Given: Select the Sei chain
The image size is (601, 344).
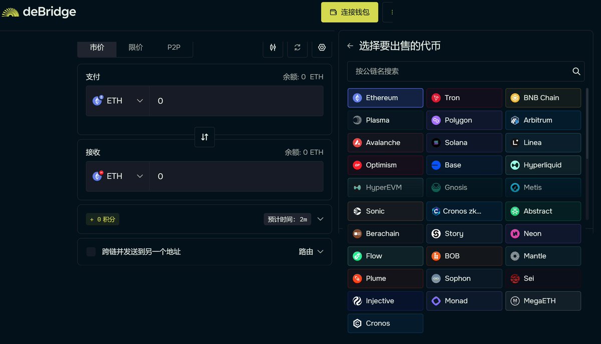Looking at the screenshot, I should click(x=543, y=278).
